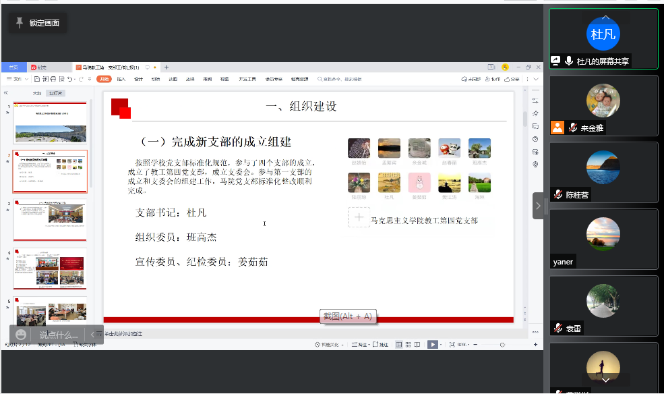Select the normal view icon in status bar
Viewport: 664px width, 394px height.
pyautogui.click(x=398, y=345)
